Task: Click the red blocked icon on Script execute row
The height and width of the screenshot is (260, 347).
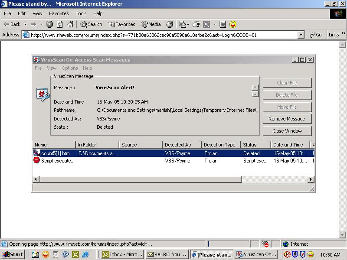Action: 36,160
